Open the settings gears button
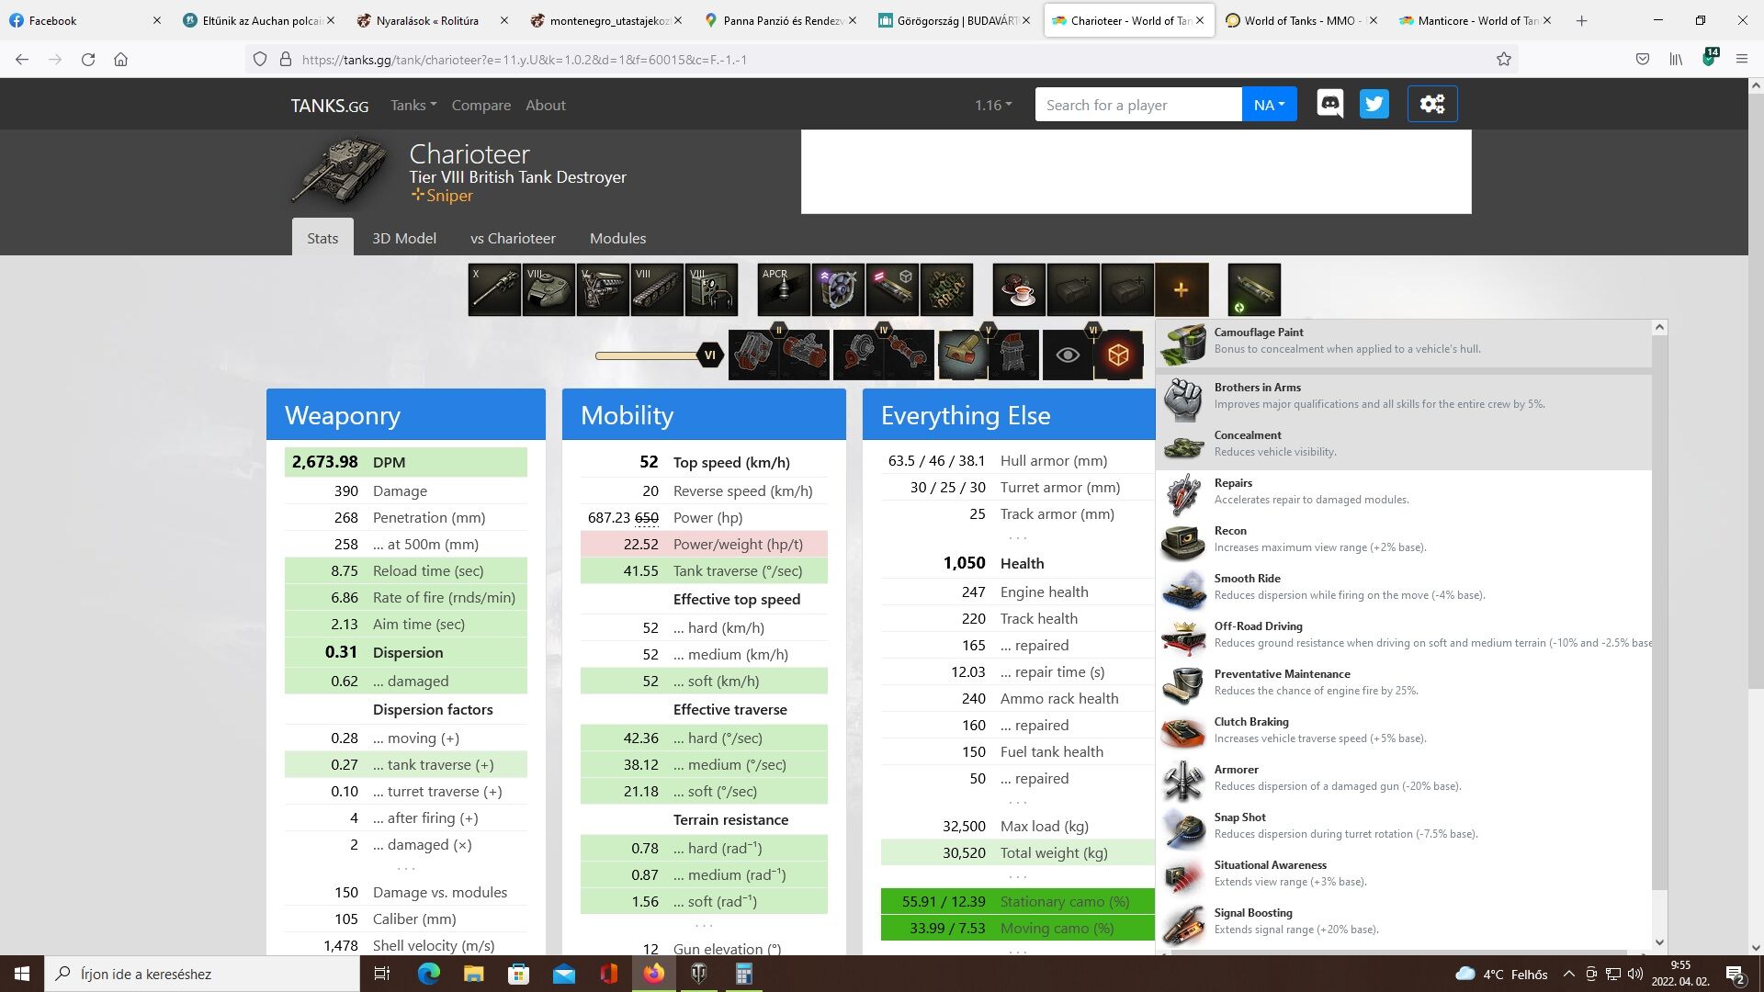The height and width of the screenshot is (992, 1764). coord(1432,104)
